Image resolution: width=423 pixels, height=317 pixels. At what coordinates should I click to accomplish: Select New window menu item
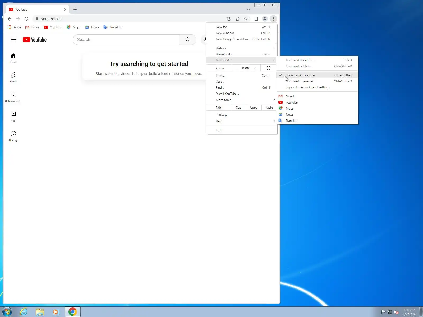[242, 33]
